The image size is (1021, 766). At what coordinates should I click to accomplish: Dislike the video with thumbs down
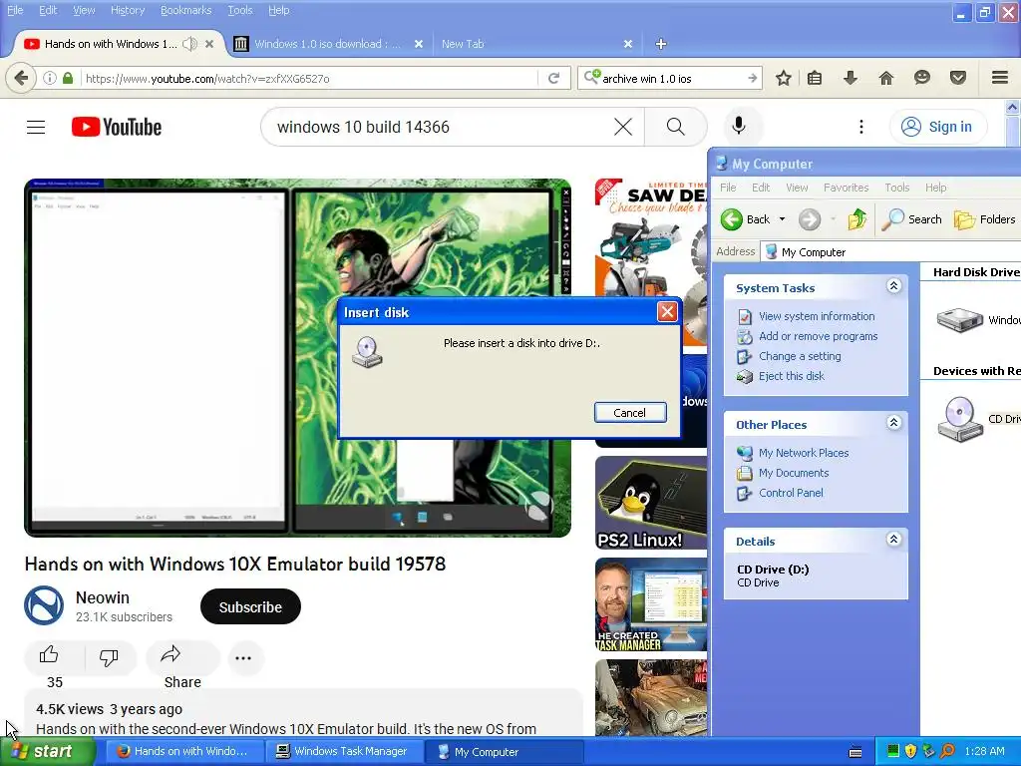[109, 656]
